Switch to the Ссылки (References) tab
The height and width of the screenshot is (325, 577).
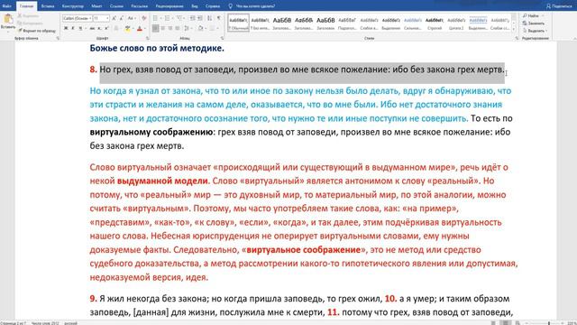116,6
